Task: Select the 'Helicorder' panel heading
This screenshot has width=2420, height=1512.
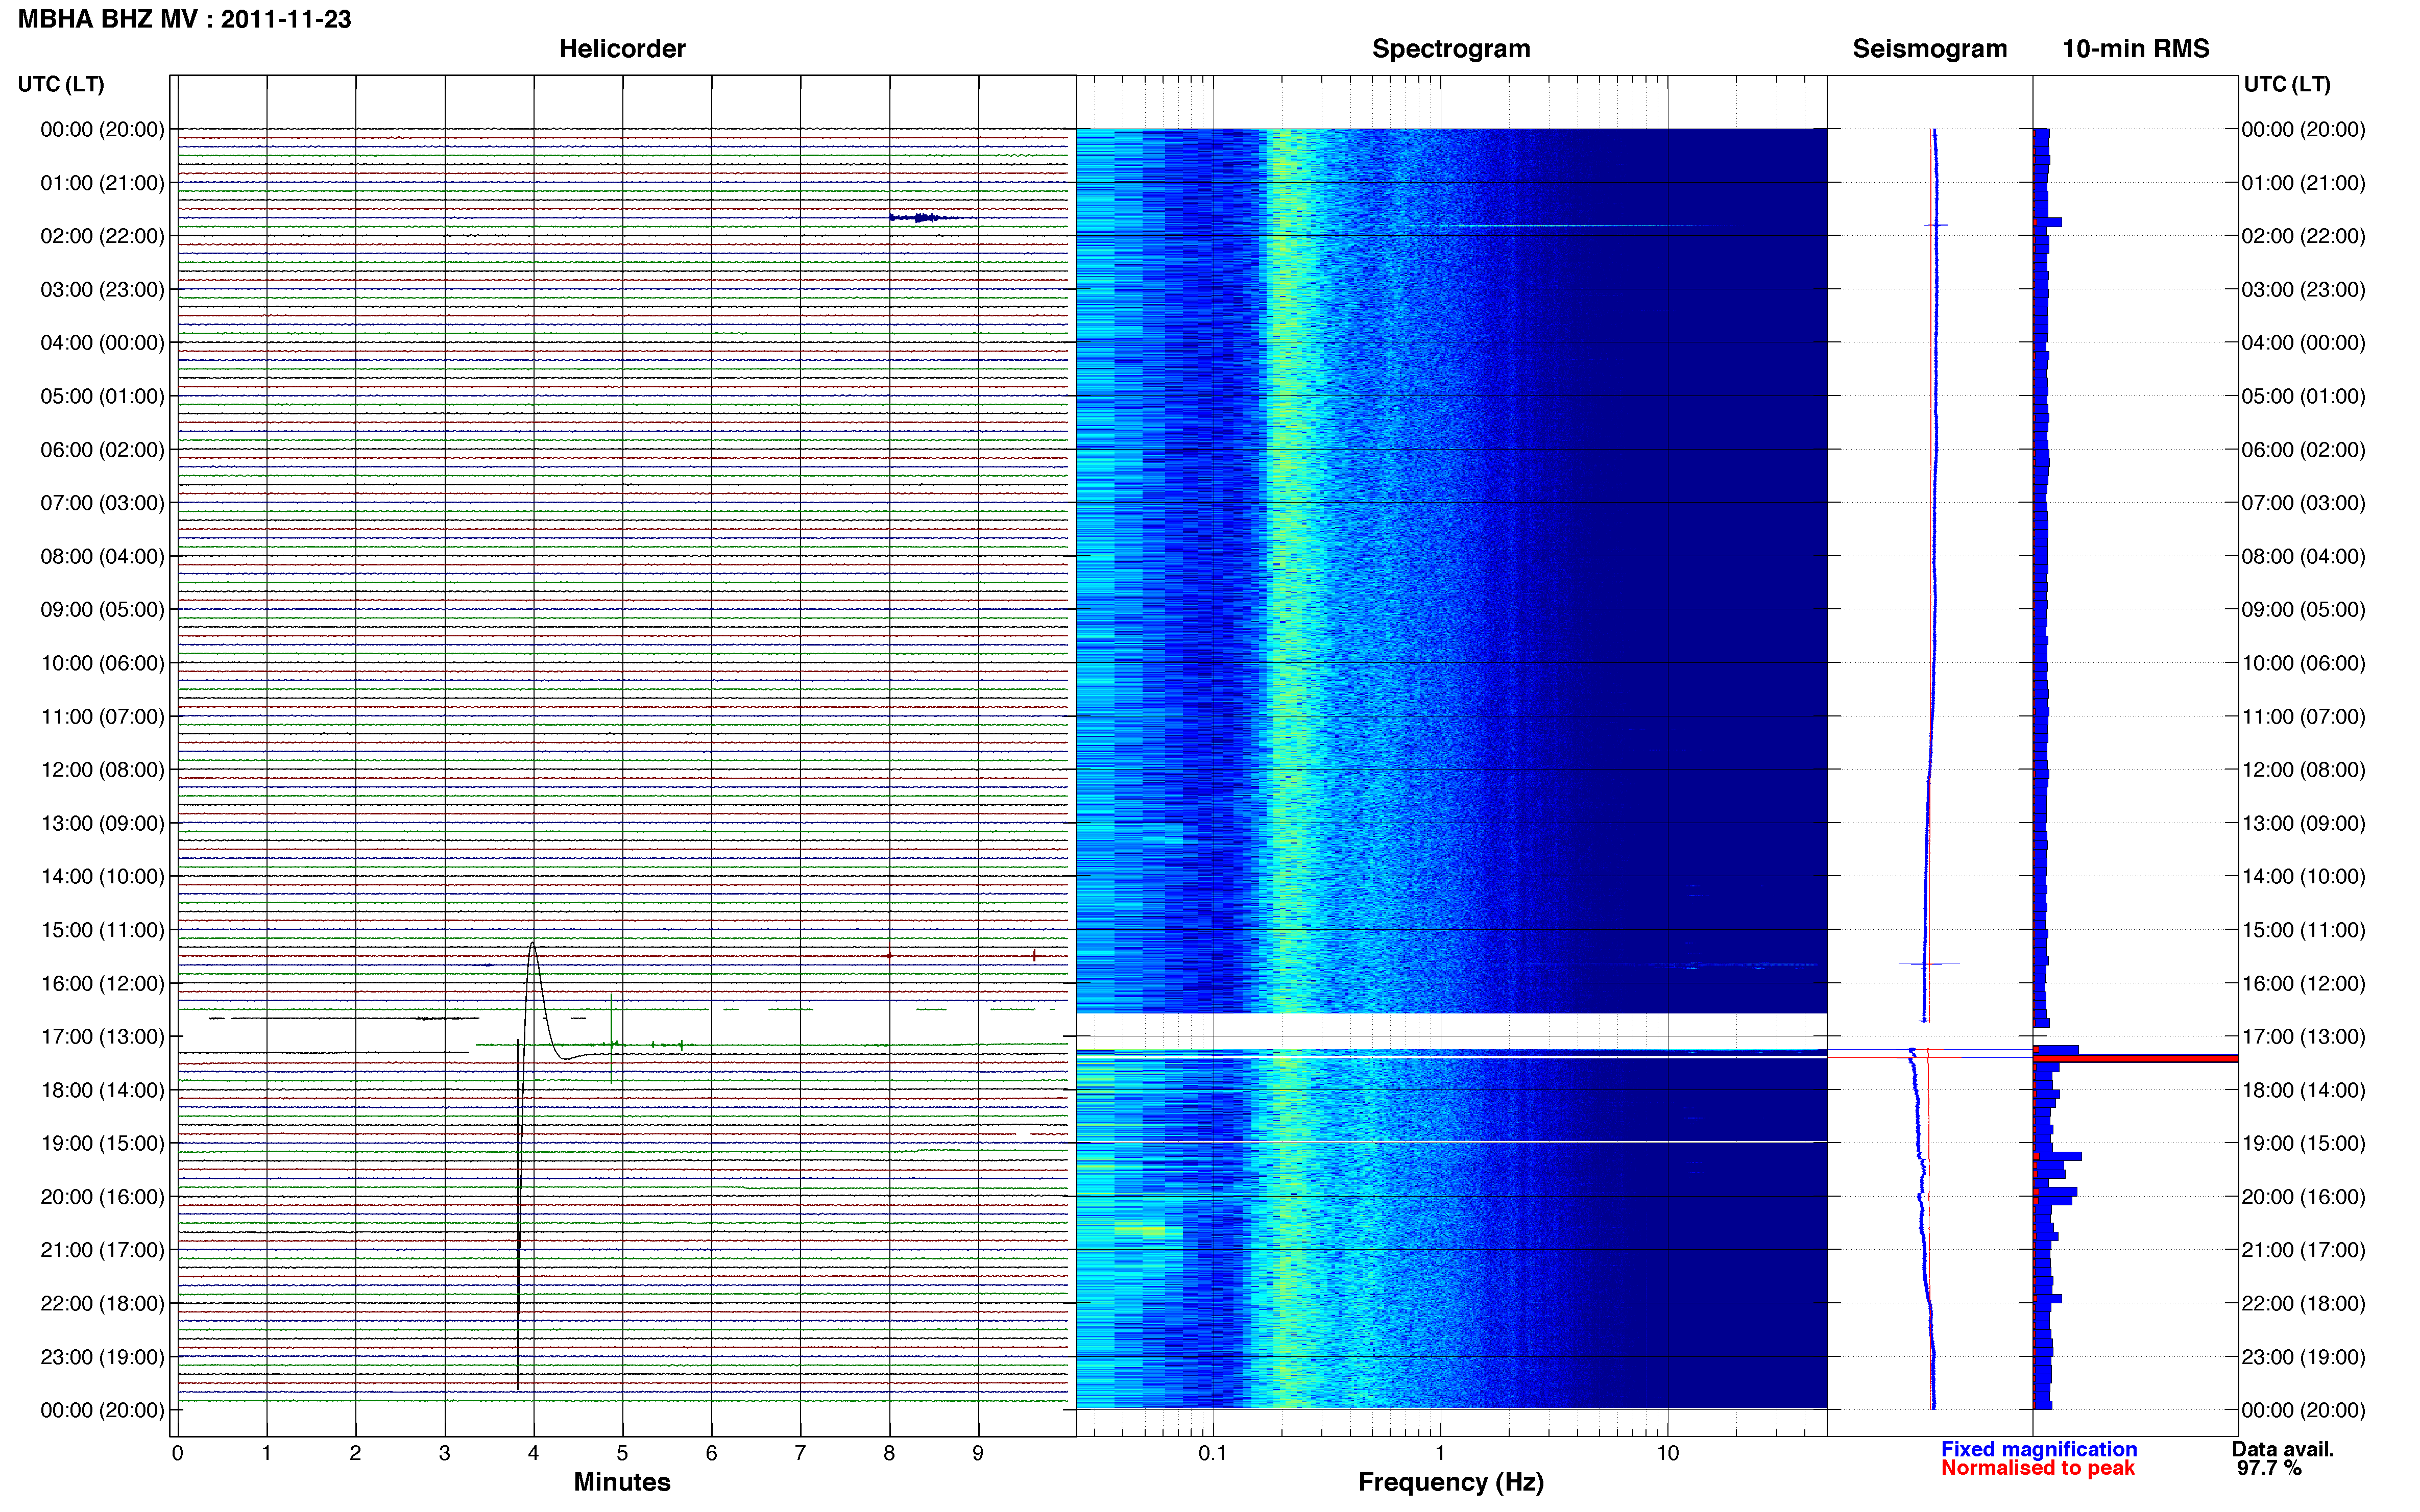Action: (x=622, y=48)
